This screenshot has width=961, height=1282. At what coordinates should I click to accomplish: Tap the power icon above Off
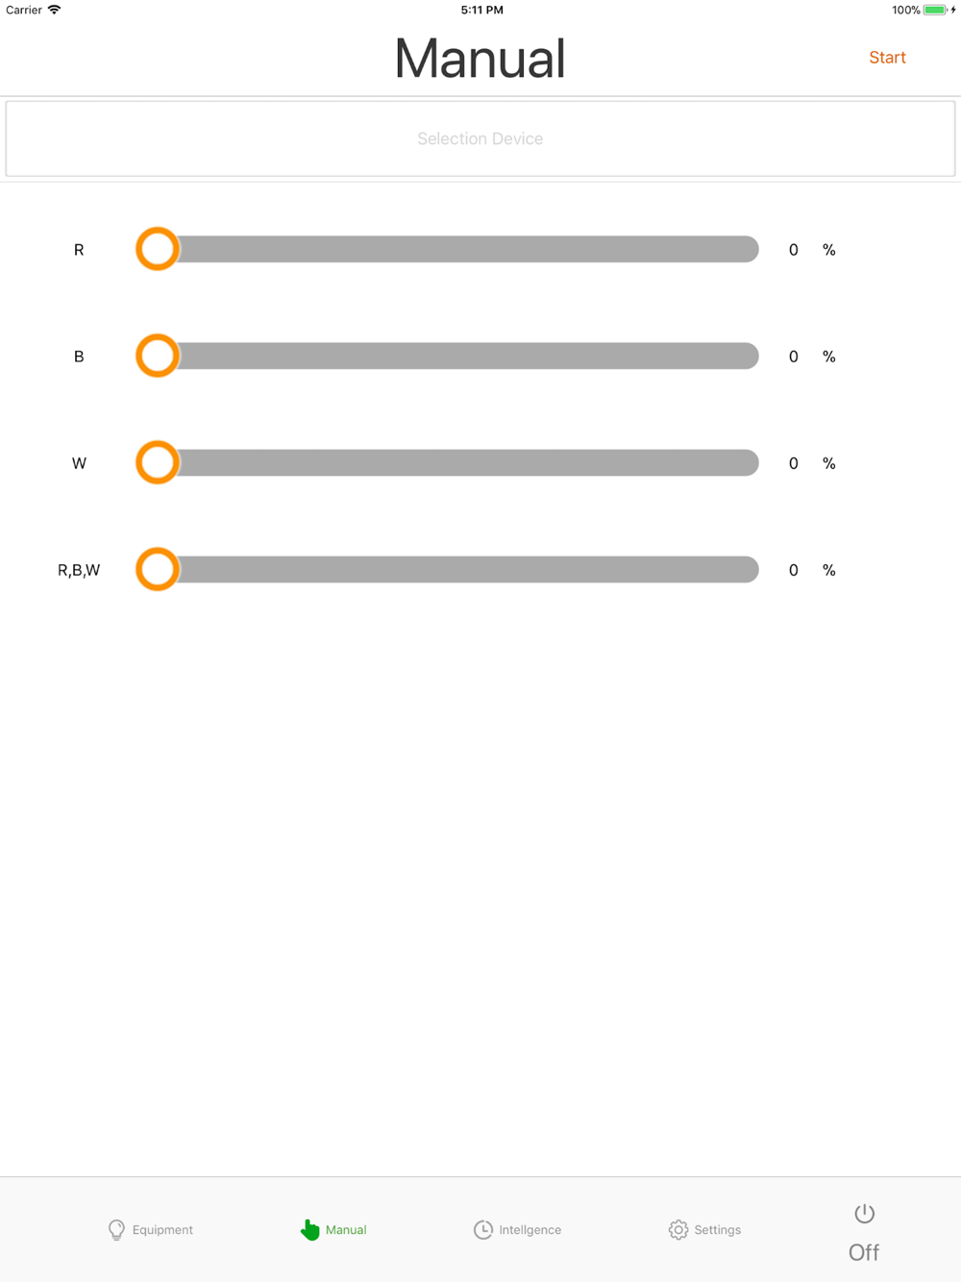[864, 1213]
